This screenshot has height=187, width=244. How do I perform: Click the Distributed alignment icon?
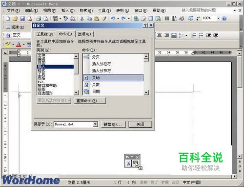[x=174, y=35]
